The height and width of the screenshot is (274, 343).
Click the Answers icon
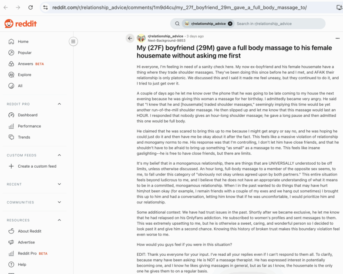point(11,64)
